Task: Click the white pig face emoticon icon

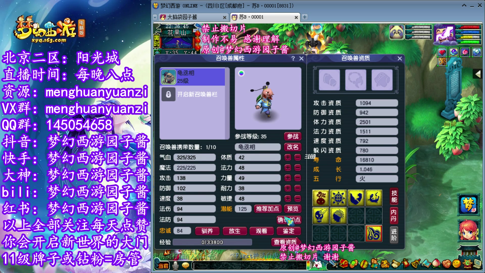Action: (318, 265)
